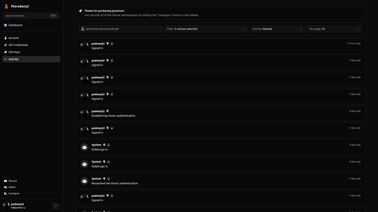The height and width of the screenshot is (212, 378).
Task: Click location pin on Disabled two-factor authentication entry
Action: (x=108, y=111)
